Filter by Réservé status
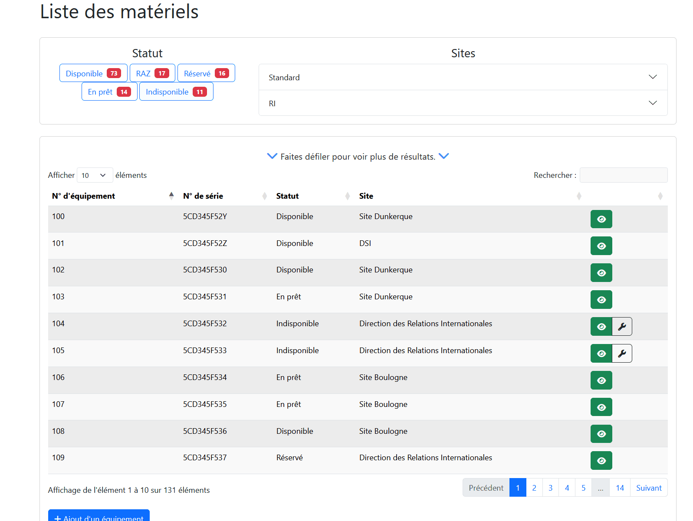The height and width of the screenshot is (521, 693). coord(206,73)
